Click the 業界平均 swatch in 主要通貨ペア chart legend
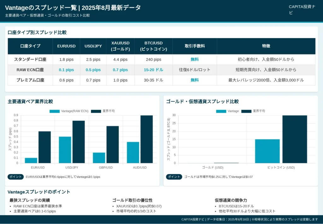323x224 pixels. coord(96,111)
